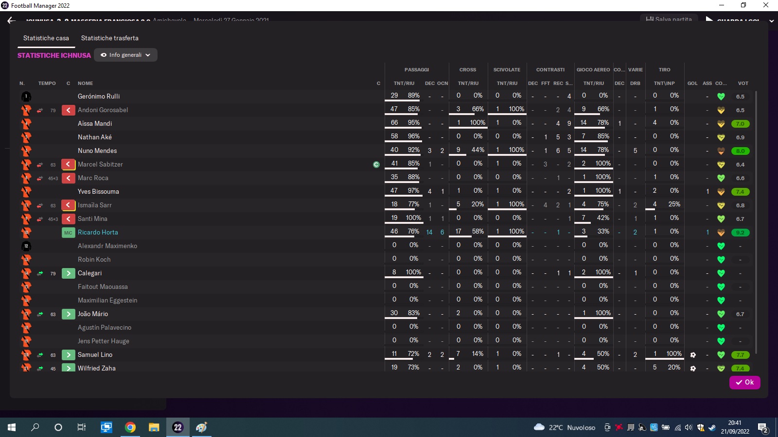
Task: Open Windows taskbar search
Action: [35, 427]
